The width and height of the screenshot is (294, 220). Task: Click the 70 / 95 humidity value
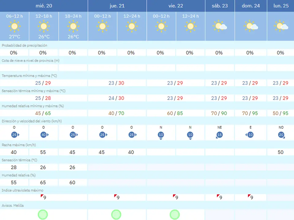point(250,113)
